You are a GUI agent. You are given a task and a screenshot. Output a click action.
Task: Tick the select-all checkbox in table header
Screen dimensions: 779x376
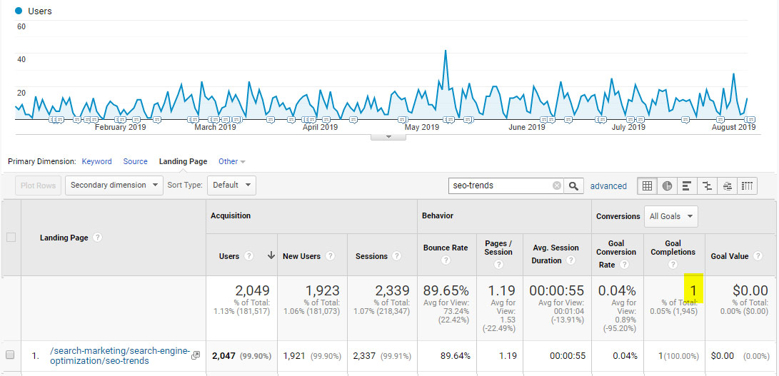click(x=11, y=238)
